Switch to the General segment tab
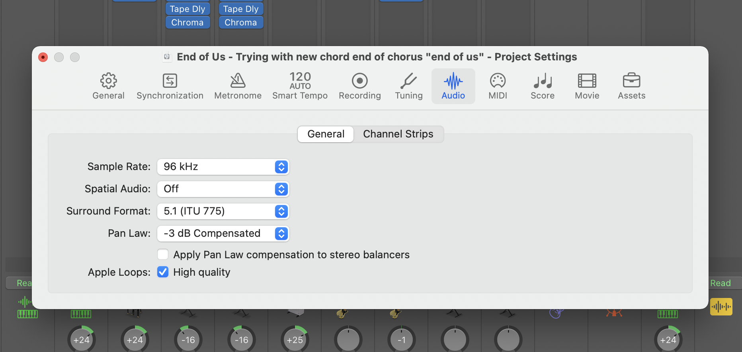 326,134
